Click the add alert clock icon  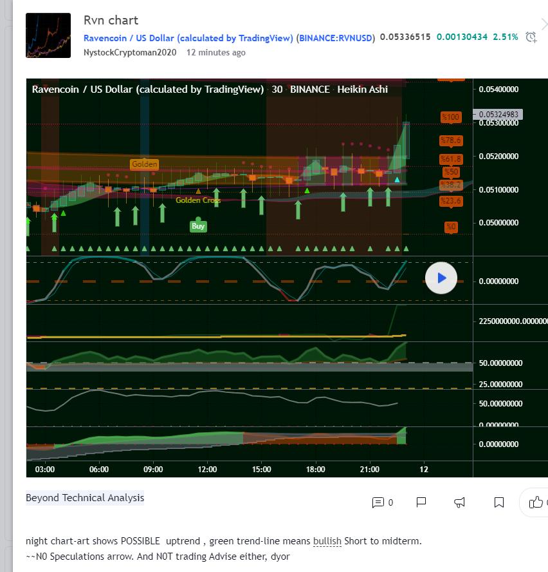[531, 37]
